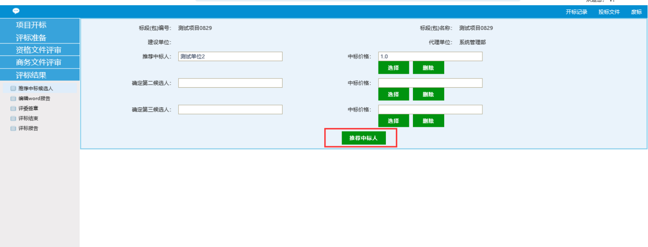Click icon beside 评标报告
The width and height of the screenshot is (648, 247).
tap(13, 128)
